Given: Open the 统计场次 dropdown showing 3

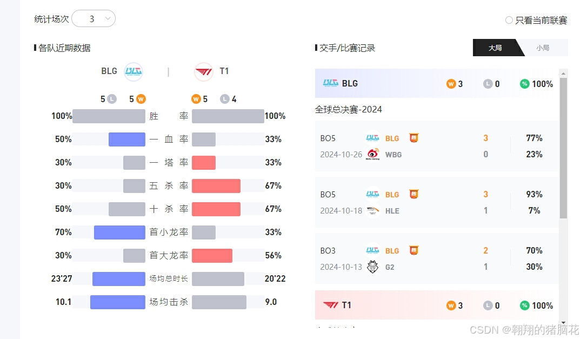Looking at the screenshot, I should click(x=94, y=18).
